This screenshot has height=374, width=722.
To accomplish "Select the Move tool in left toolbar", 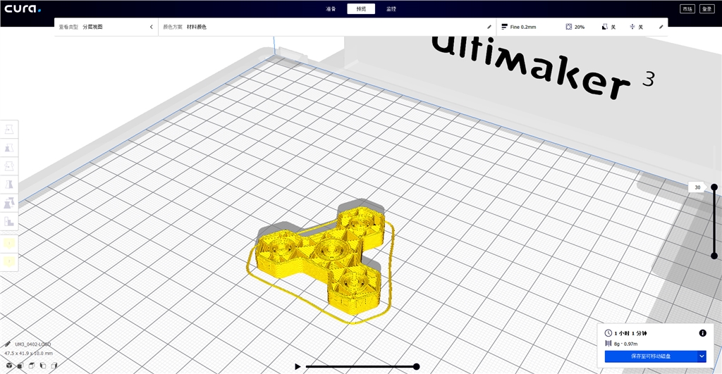I will click(x=9, y=130).
